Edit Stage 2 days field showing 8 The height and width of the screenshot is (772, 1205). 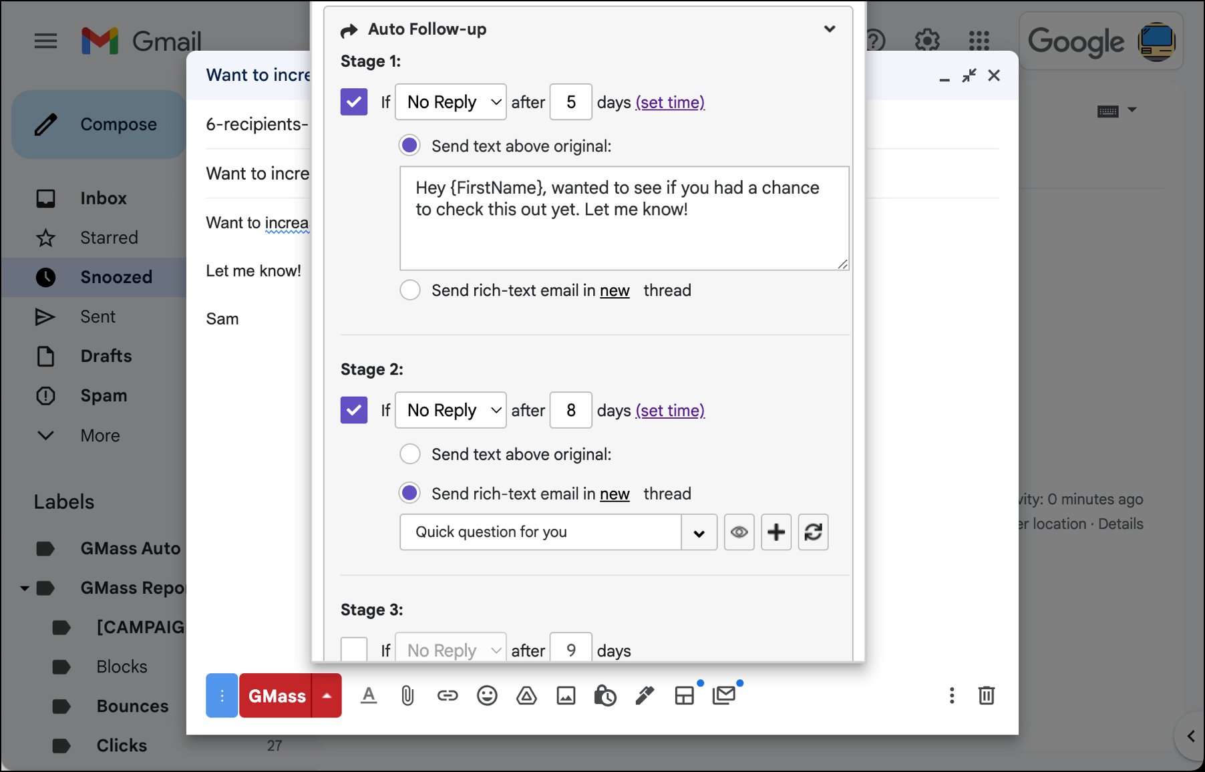(571, 410)
